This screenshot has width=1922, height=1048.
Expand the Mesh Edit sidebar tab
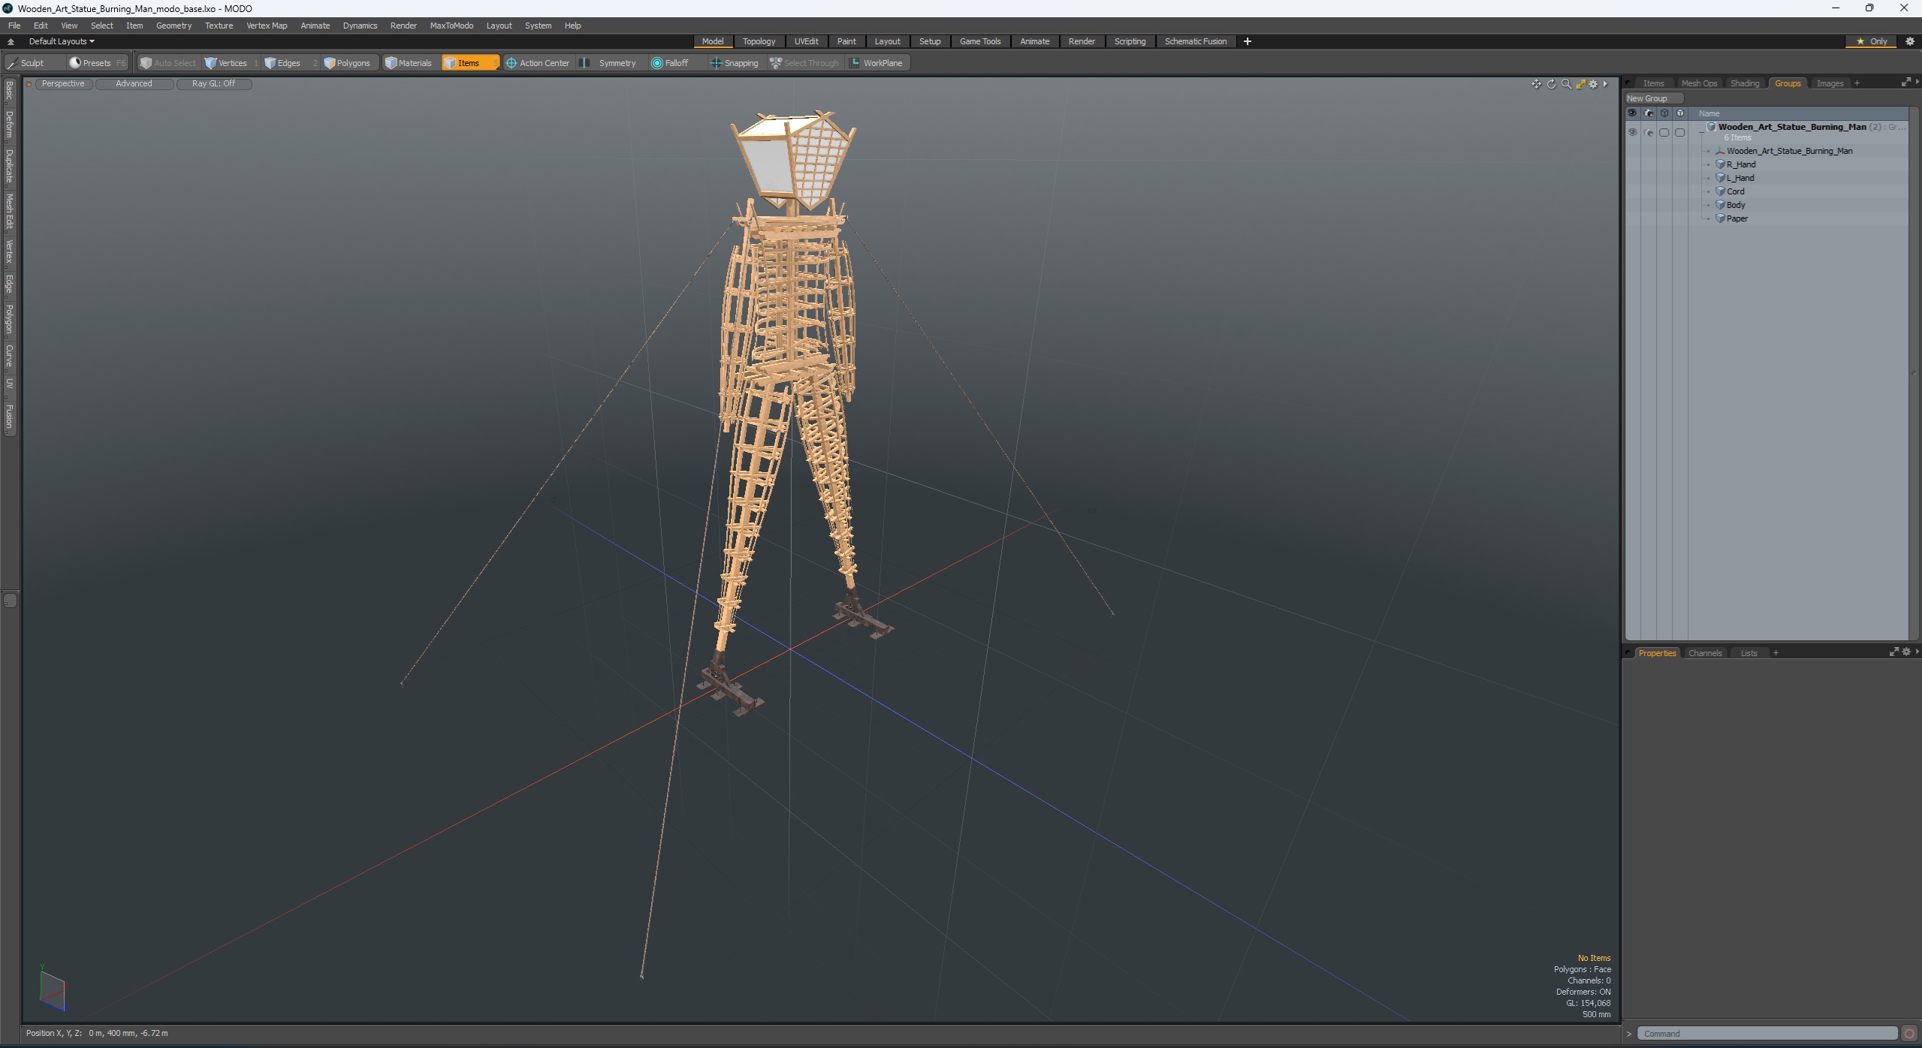(9, 212)
